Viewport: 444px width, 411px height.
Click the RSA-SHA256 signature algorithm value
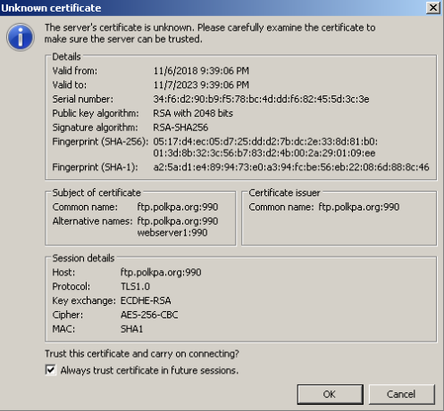(x=180, y=127)
